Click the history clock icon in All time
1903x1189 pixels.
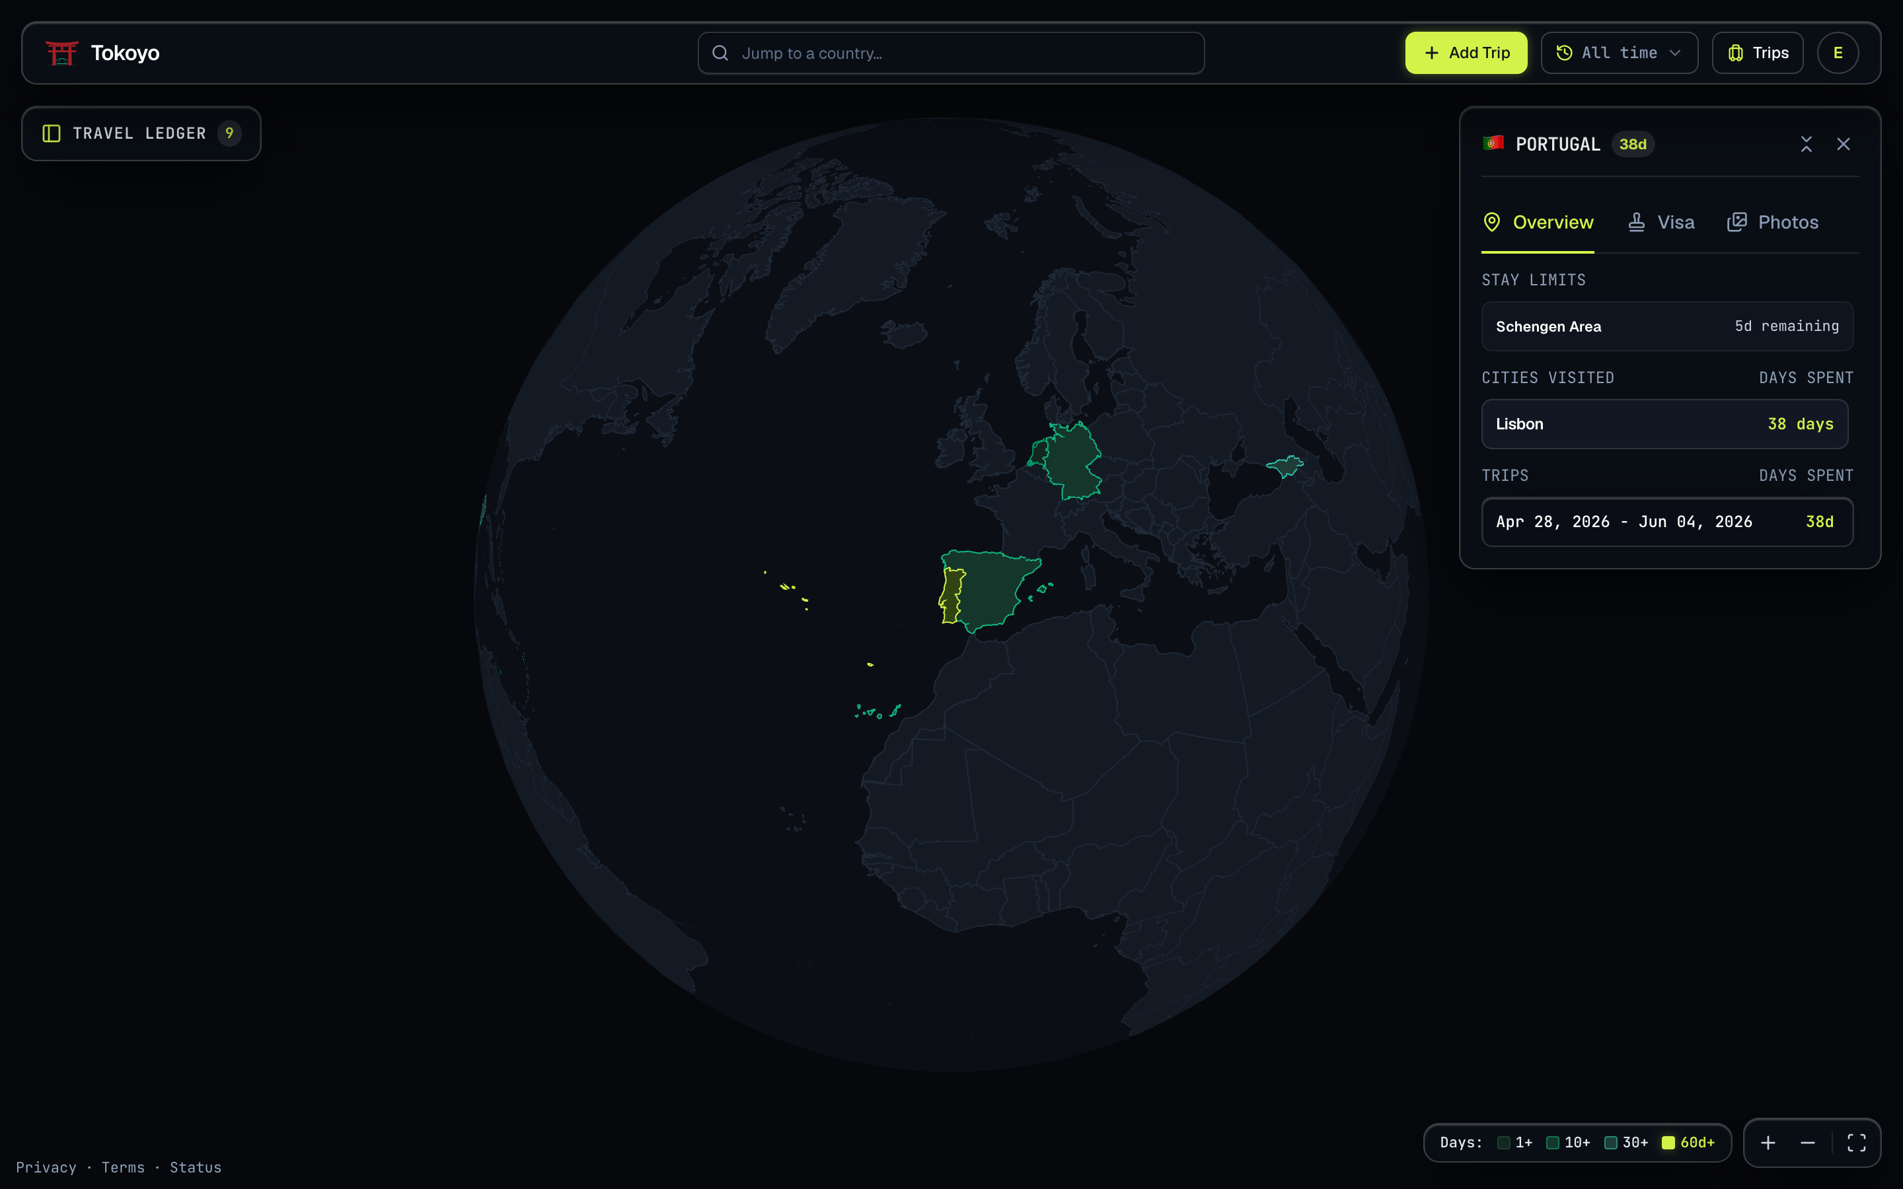click(1564, 53)
